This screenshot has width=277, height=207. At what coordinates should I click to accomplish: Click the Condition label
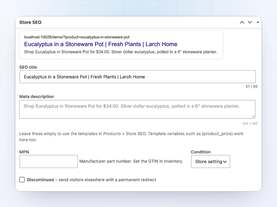(x=201, y=152)
